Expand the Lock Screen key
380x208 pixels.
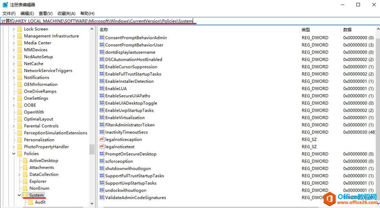(x=13, y=29)
